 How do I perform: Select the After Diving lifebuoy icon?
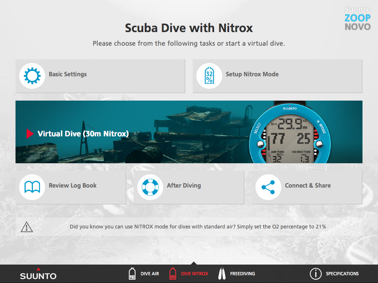(150, 187)
